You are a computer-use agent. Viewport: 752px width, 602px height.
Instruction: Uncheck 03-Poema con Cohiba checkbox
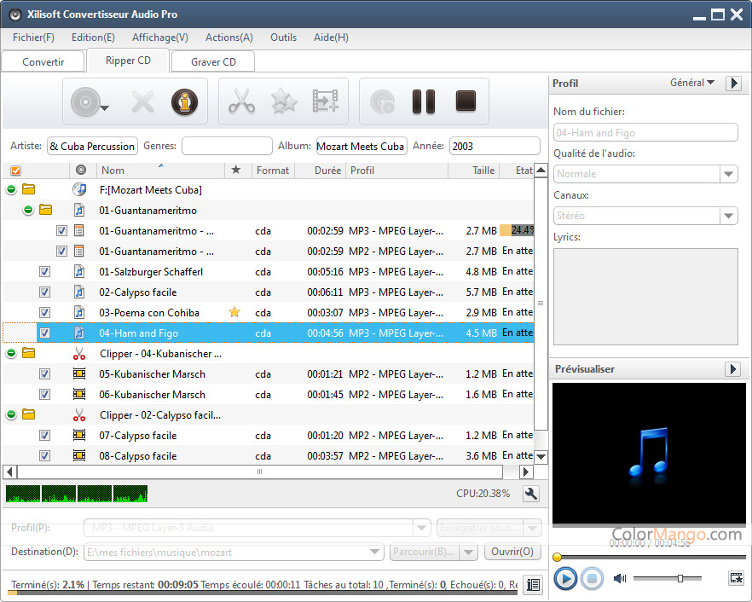coord(44,312)
